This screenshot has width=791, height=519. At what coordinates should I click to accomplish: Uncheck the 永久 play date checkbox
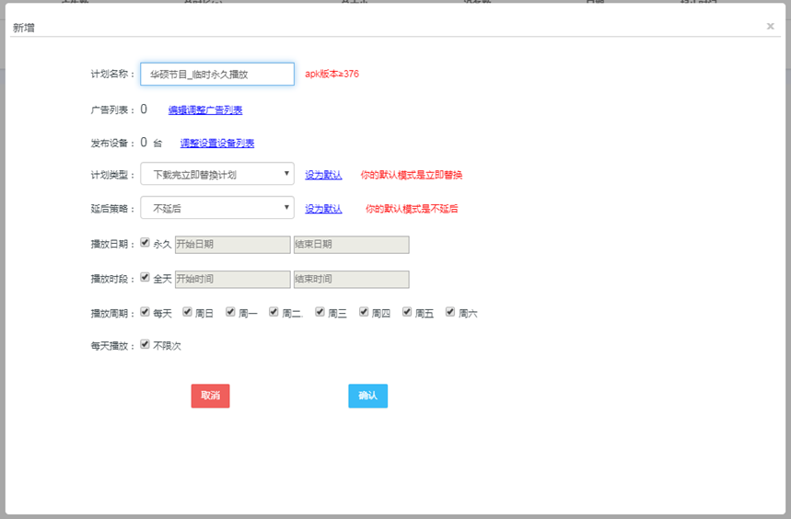(x=145, y=244)
